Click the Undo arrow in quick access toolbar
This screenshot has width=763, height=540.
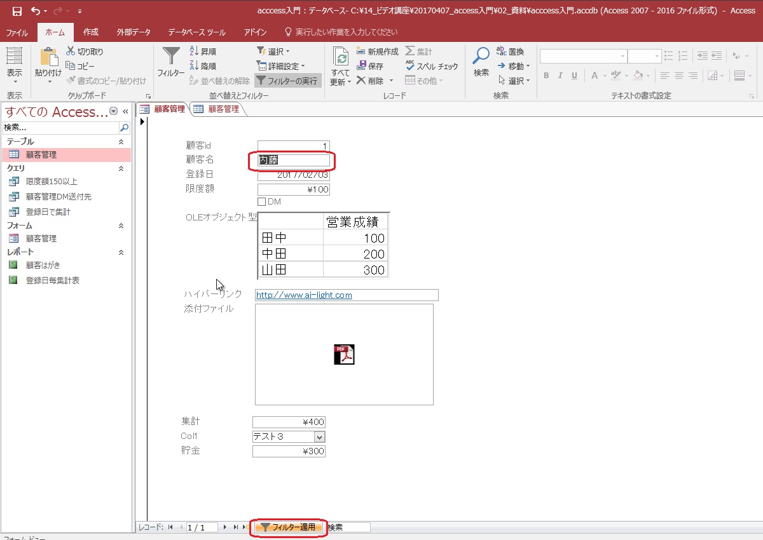(x=36, y=11)
